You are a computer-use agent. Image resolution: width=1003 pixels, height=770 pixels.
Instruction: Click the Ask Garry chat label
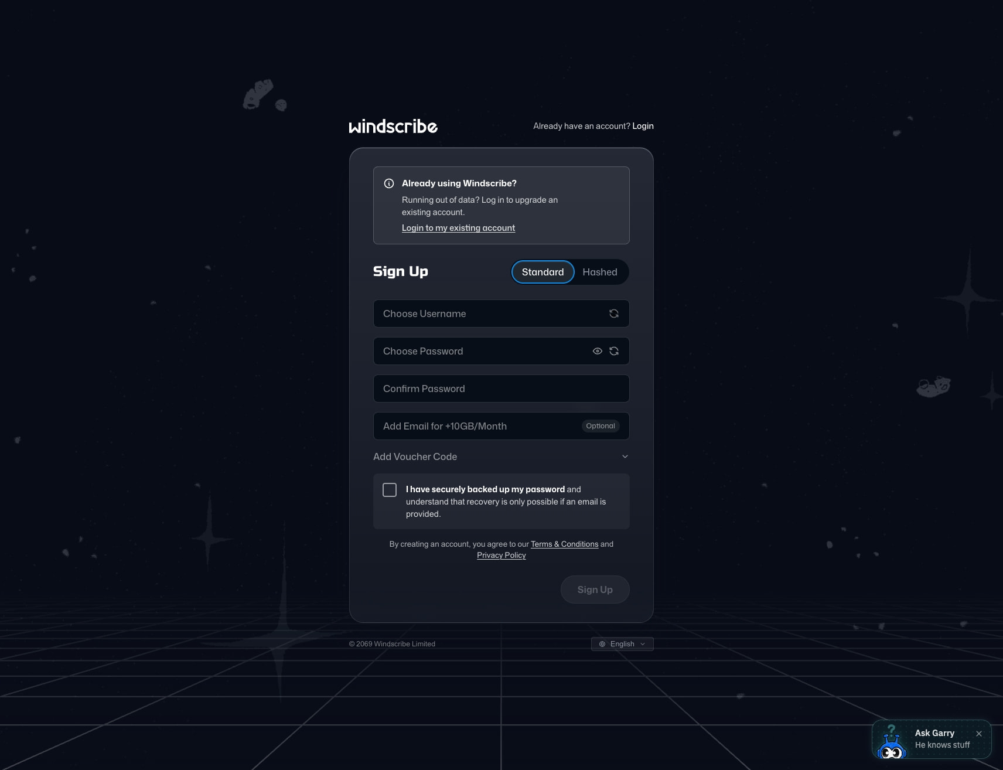click(934, 733)
